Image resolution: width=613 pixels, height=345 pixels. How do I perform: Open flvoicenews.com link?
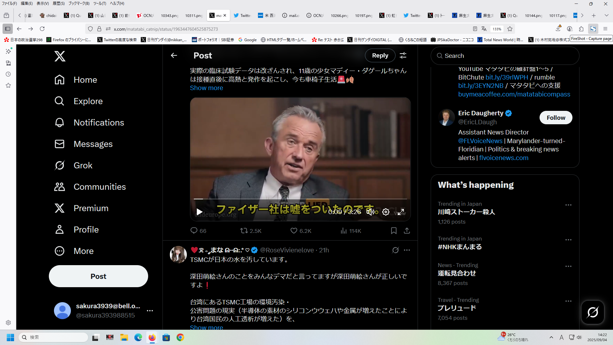coord(503,158)
